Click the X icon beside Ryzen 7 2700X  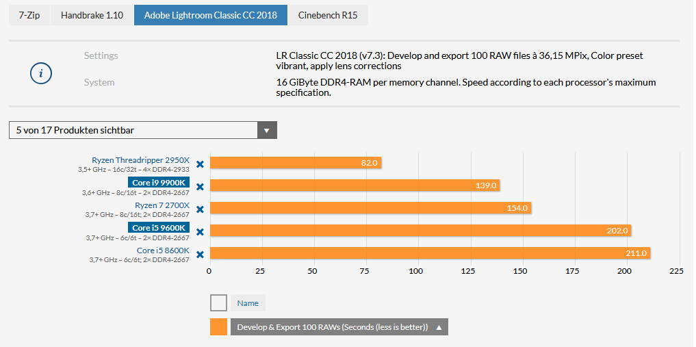pos(200,209)
